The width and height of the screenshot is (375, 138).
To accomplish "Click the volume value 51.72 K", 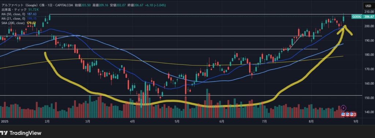I will pos(33,10).
